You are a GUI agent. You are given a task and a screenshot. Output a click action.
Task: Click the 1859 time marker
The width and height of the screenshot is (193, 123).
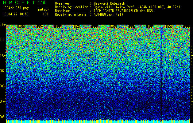click(168, 26)
